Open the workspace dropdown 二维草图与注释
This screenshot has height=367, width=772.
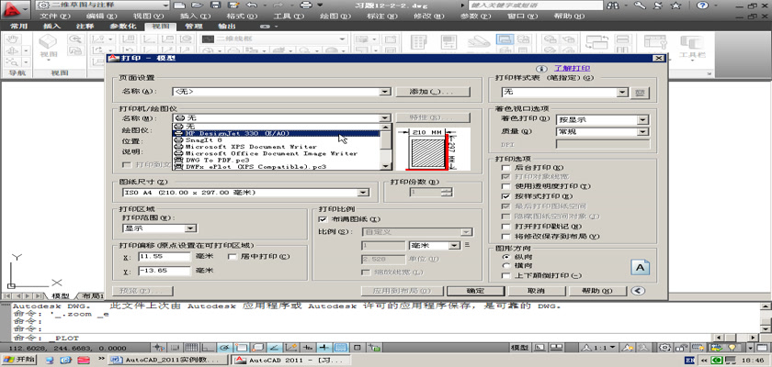(103, 6)
